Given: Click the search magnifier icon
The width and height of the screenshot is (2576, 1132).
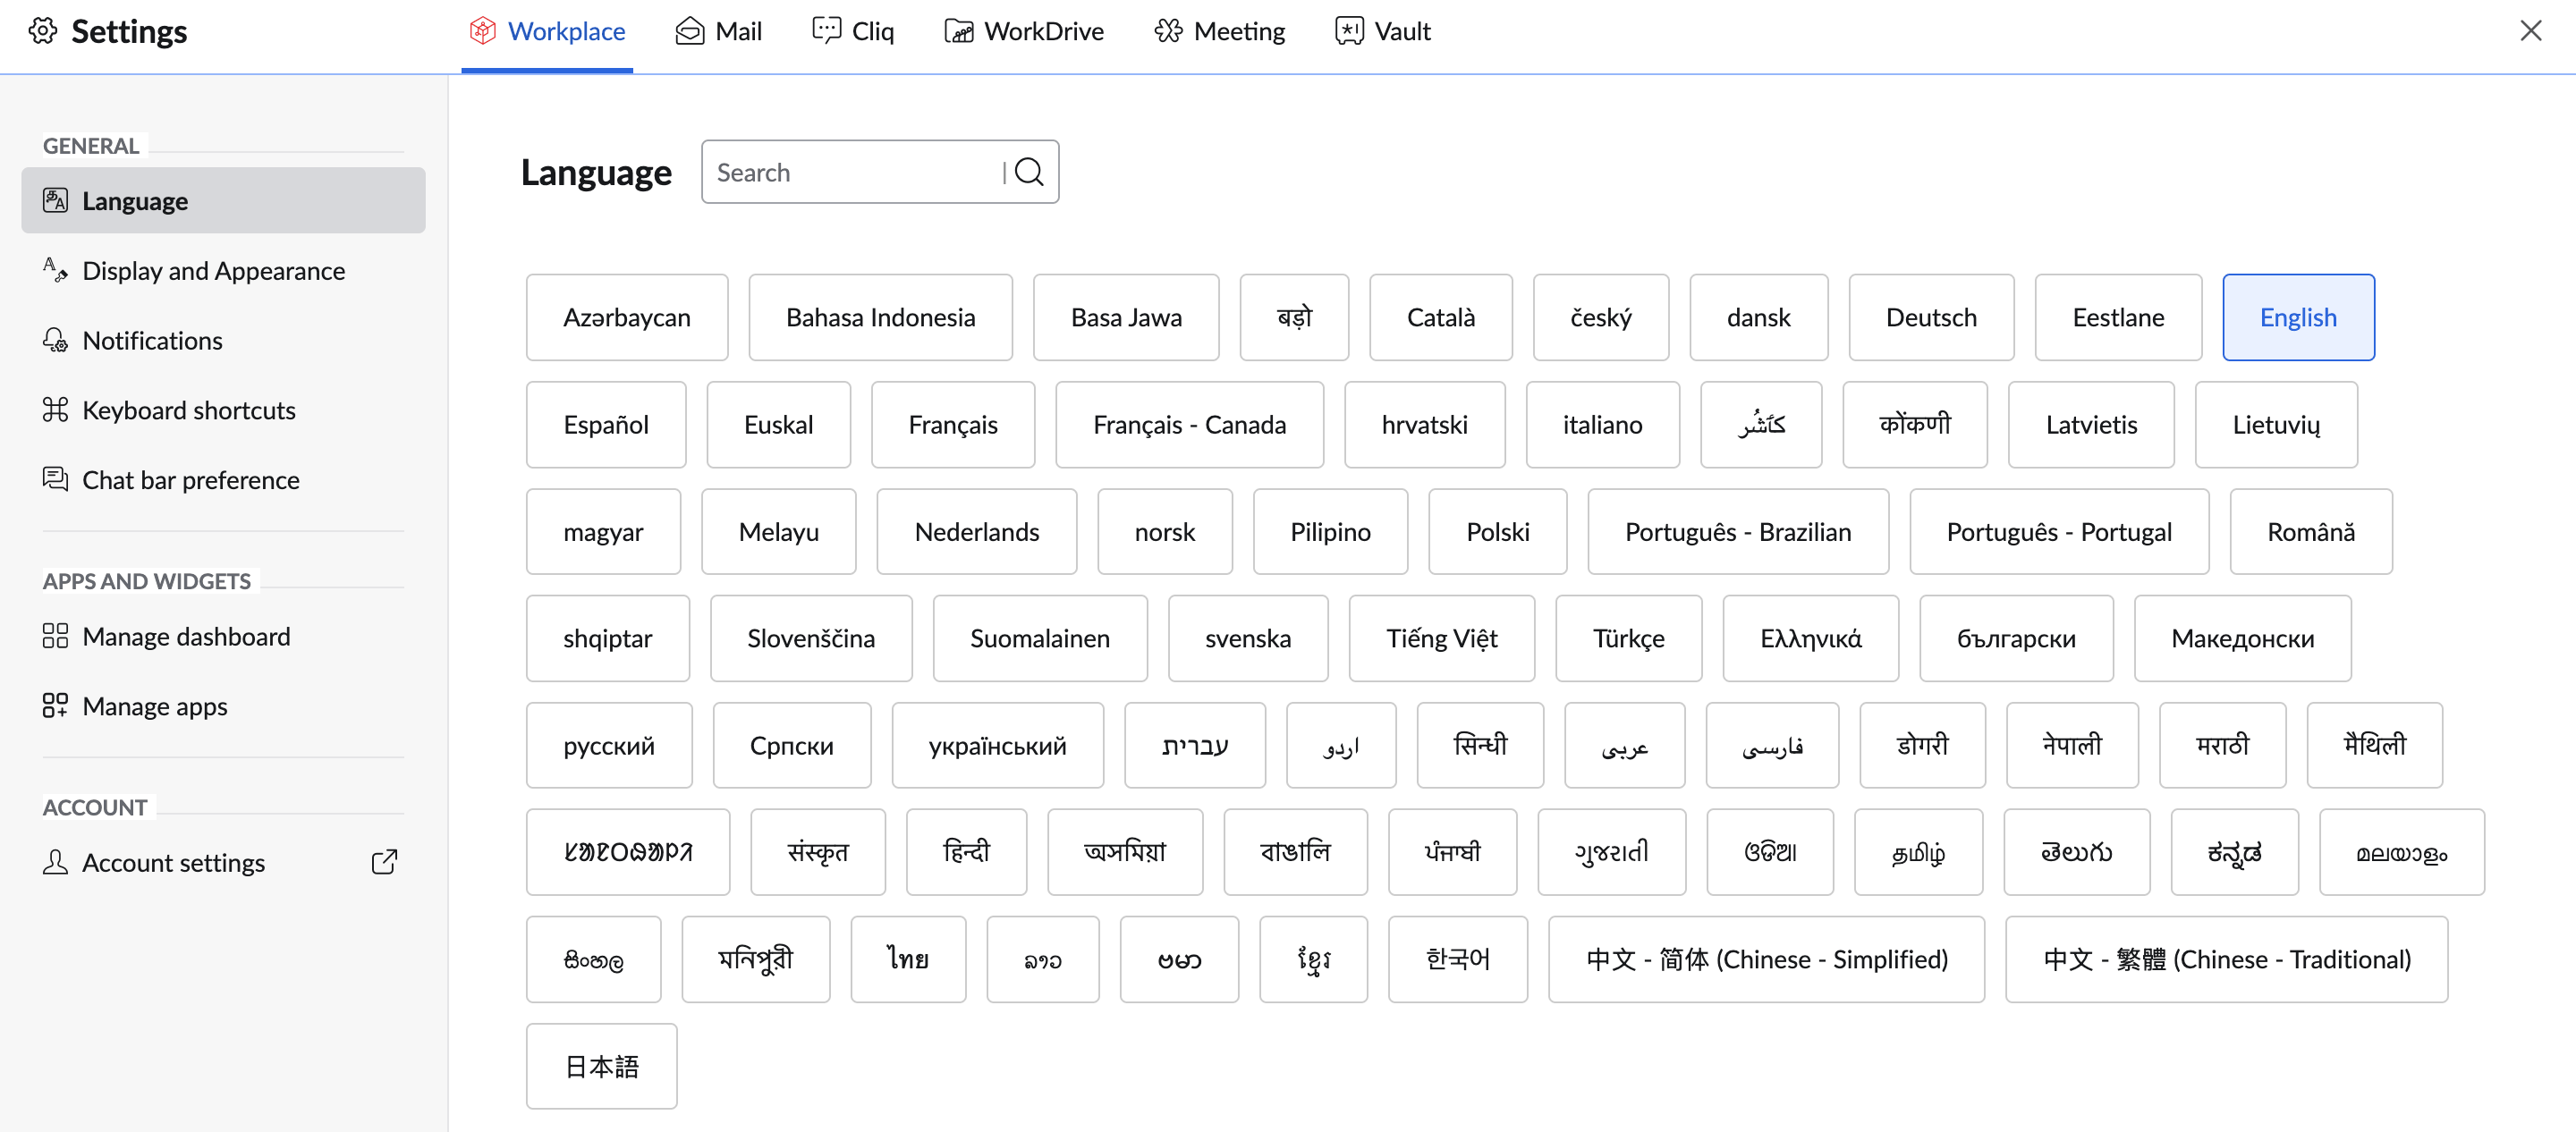Looking at the screenshot, I should (x=1029, y=172).
